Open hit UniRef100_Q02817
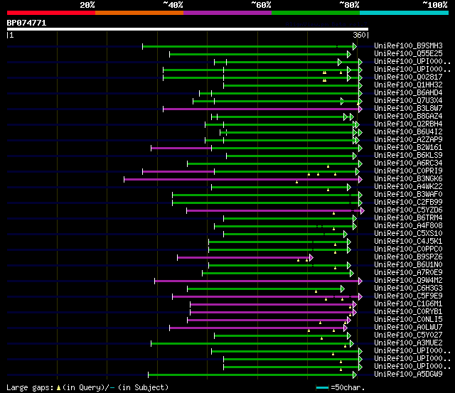Viewport: 455px width, 393px height. coord(408,77)
